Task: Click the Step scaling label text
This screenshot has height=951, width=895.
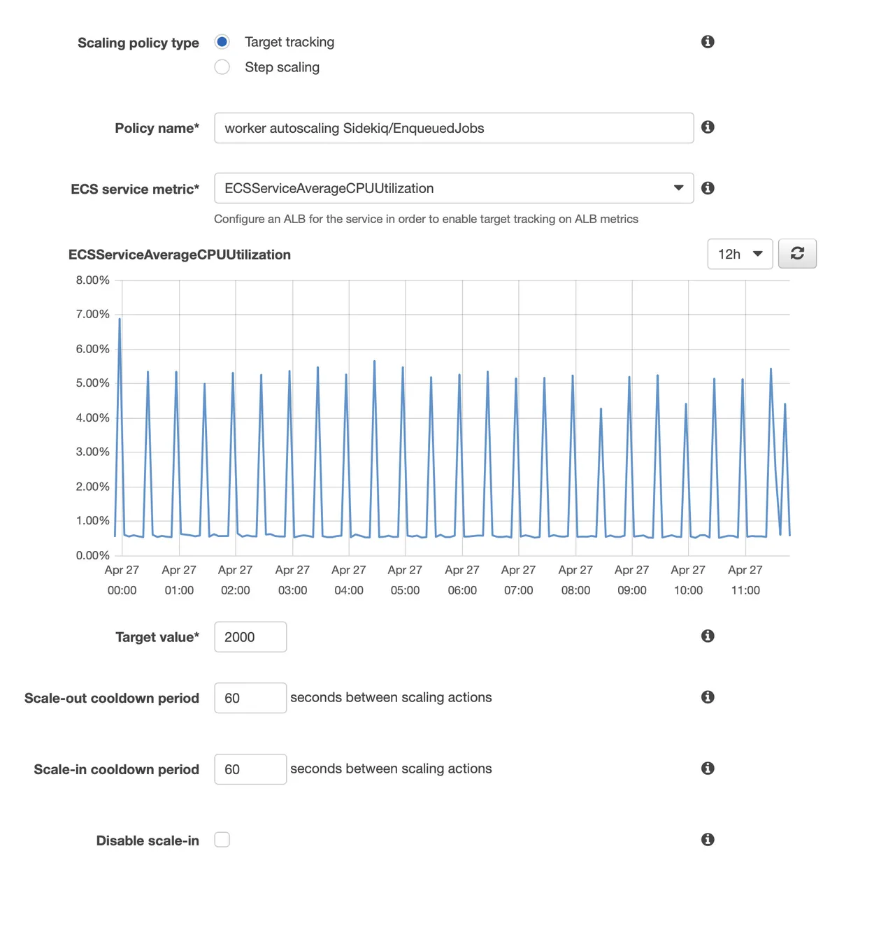Action: (282, 67)
